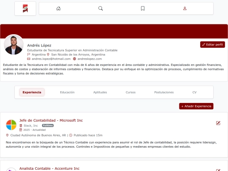
Task: Select the Experiencia tab
Action: (32, 92)
